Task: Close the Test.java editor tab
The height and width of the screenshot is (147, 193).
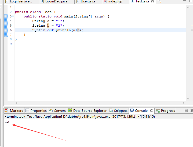Action: (152, 2)
